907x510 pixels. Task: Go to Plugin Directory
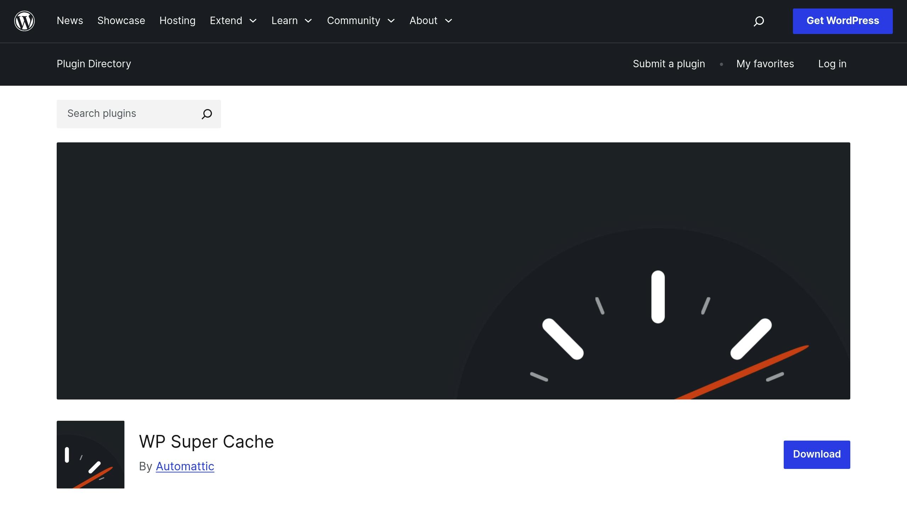pyautogui.click(x=94, y=64)
